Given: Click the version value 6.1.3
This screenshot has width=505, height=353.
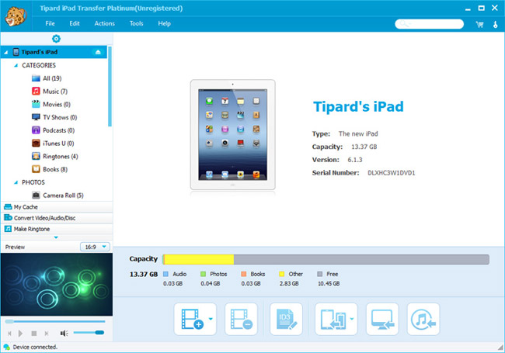Looking at the screenshot, I should (355, 160).
